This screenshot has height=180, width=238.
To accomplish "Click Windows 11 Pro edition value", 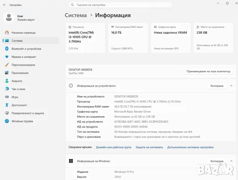I will click(124, 172).
